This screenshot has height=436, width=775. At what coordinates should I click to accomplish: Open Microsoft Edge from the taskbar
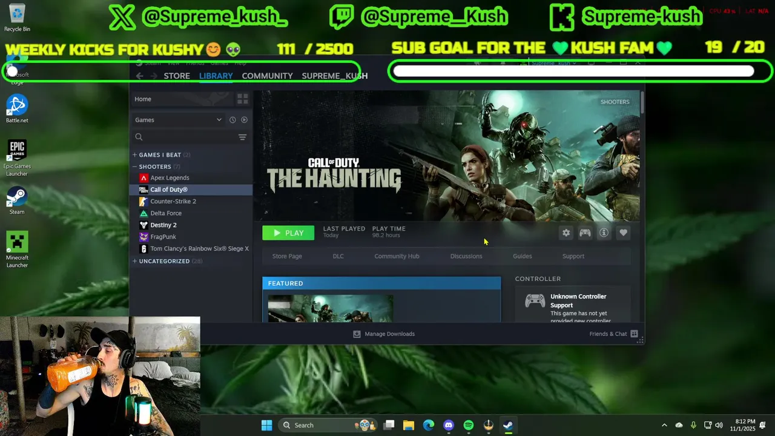click(428, 425)
